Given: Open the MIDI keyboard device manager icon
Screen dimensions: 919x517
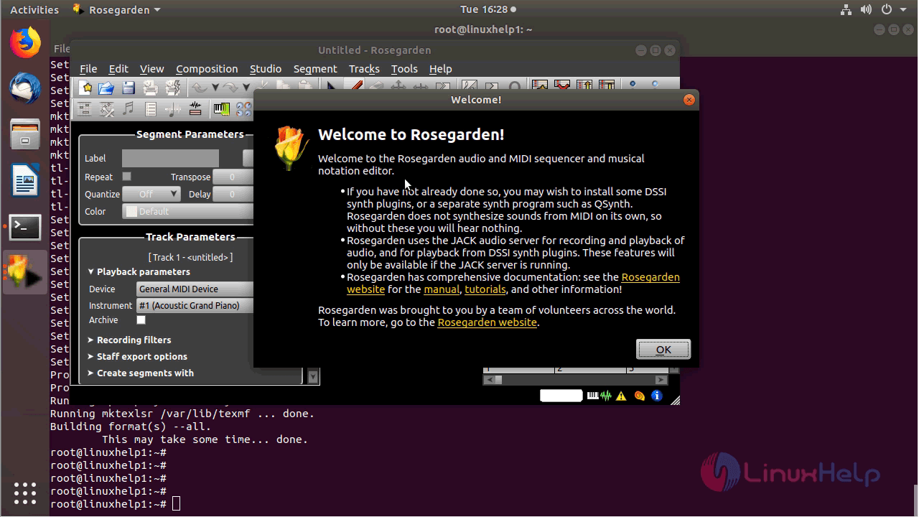Looking at the screenshot, I should coord(222,109).
